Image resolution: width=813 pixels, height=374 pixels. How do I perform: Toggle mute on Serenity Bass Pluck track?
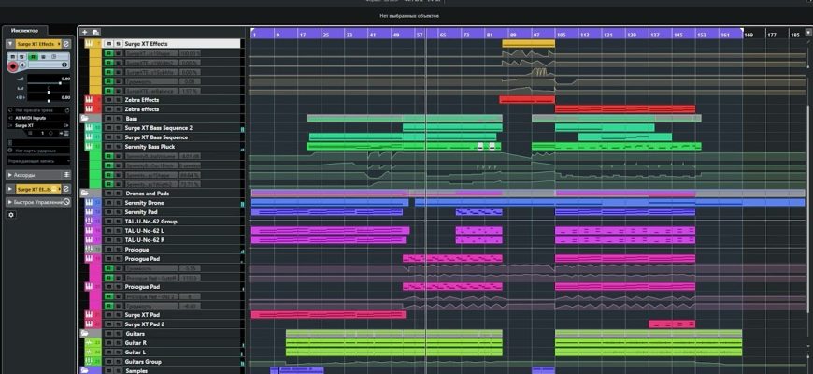108,147
